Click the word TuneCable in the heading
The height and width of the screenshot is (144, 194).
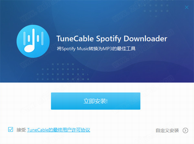coord(75,38)
